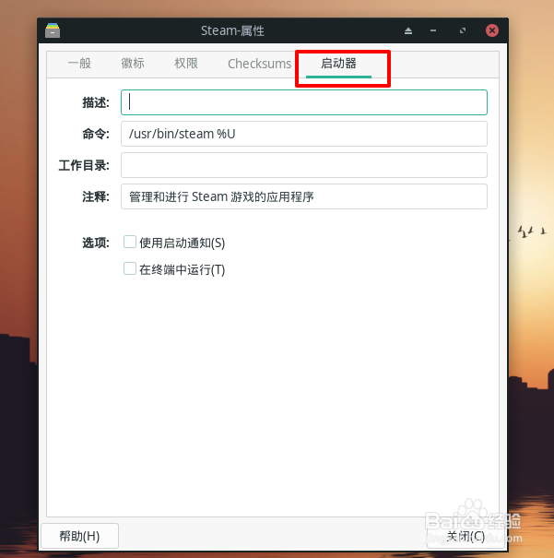
Task: Minimize the Steam properties window
Action: [433, 31]
